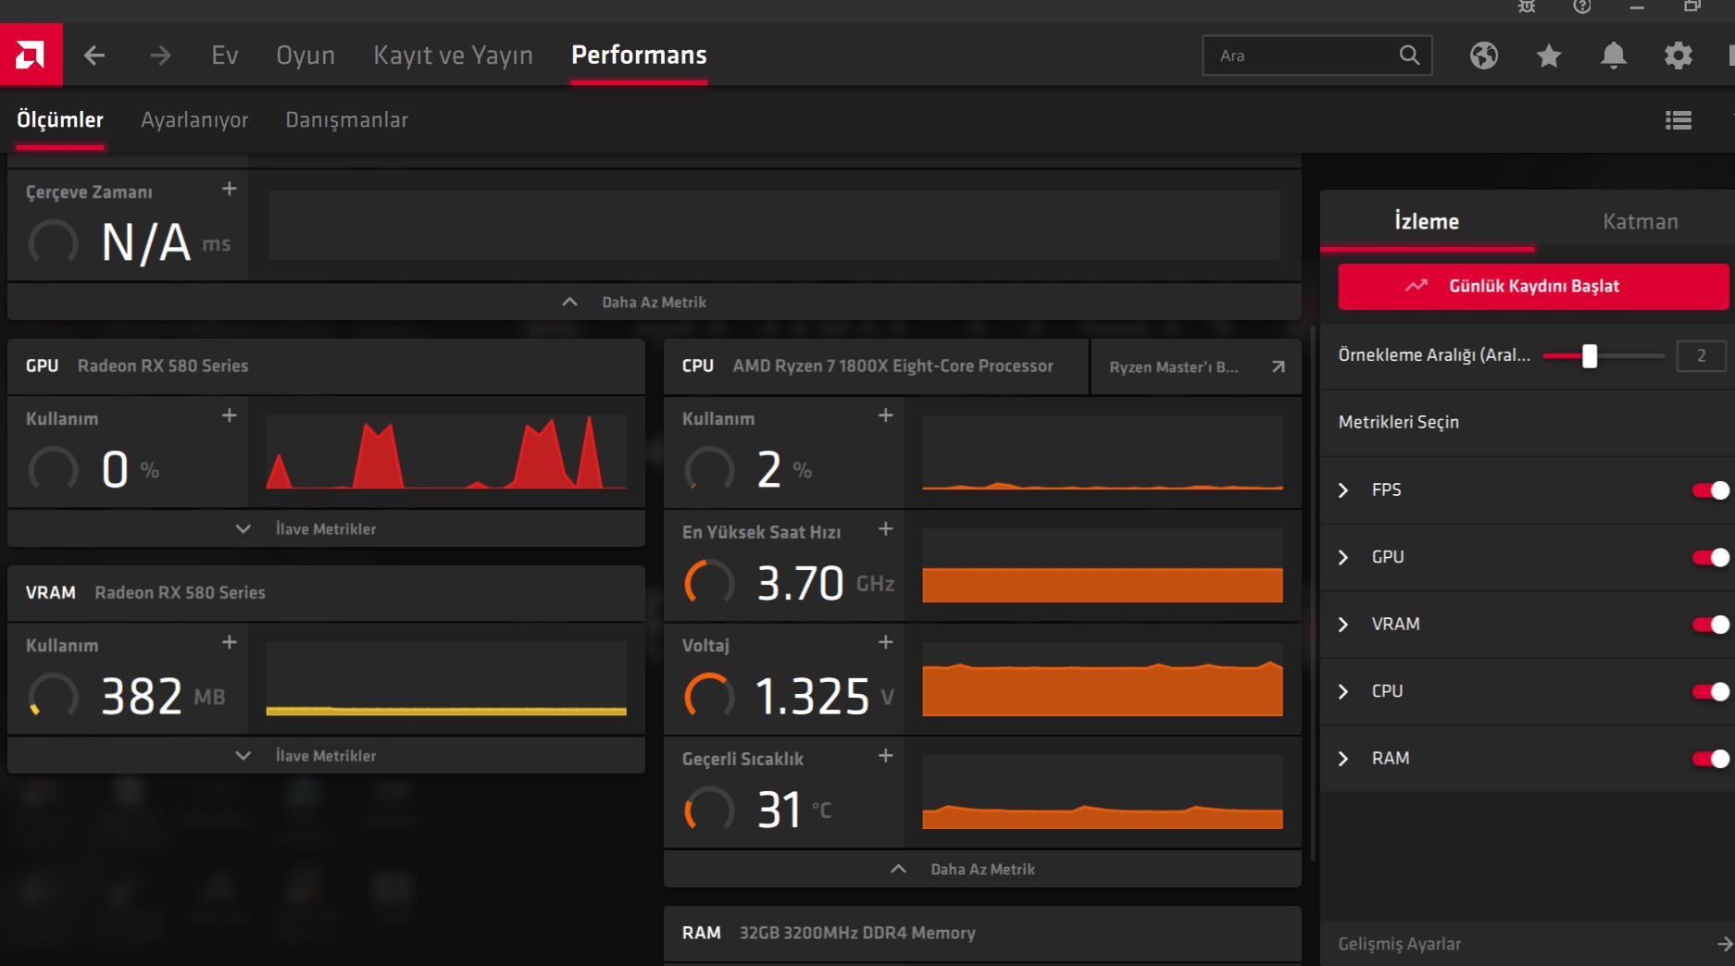Expand RAM metrics chevron in sidebar
This screenshot has width=1735, height=966.
click(x=1343, y=759)
